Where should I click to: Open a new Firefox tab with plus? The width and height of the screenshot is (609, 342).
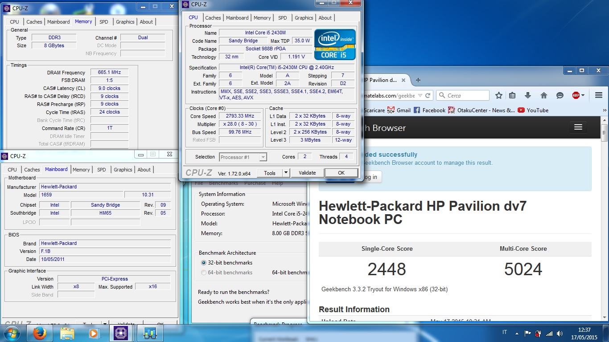(x=418, y=80)
